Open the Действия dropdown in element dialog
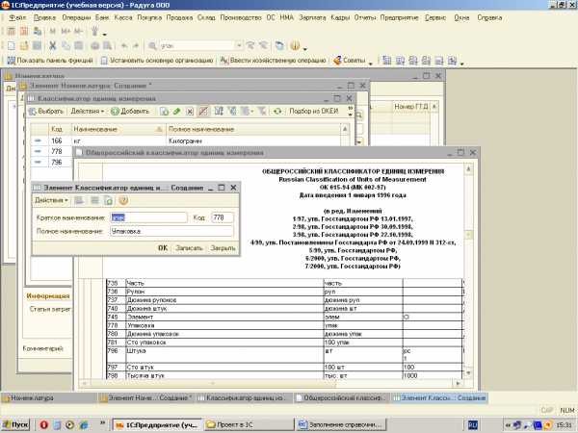Image resolution: width=578 pixels, height=433 pixels. coord(51,200)
